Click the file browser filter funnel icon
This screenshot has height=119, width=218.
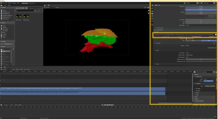(40, 10)
